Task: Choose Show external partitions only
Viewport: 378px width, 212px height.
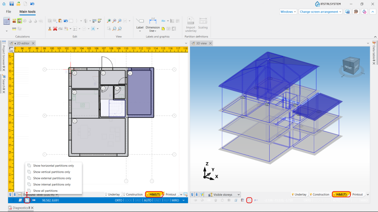Action: pos(52,178)
